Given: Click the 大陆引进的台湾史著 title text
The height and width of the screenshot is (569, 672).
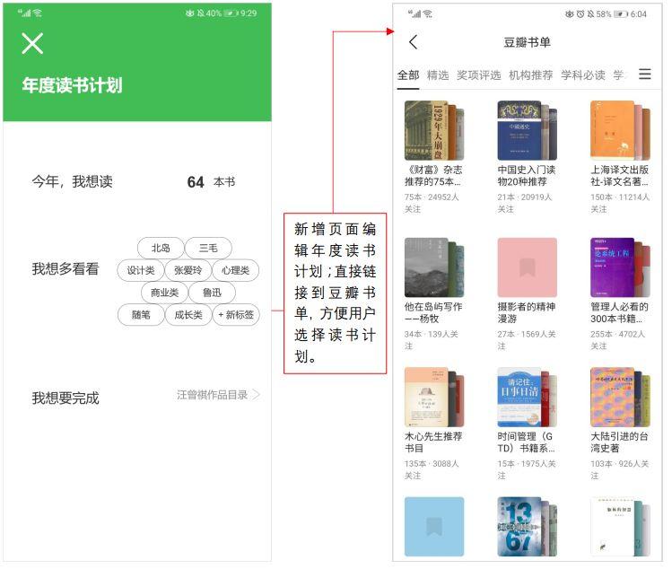Looking at the screenshot, I should (619, 442).
